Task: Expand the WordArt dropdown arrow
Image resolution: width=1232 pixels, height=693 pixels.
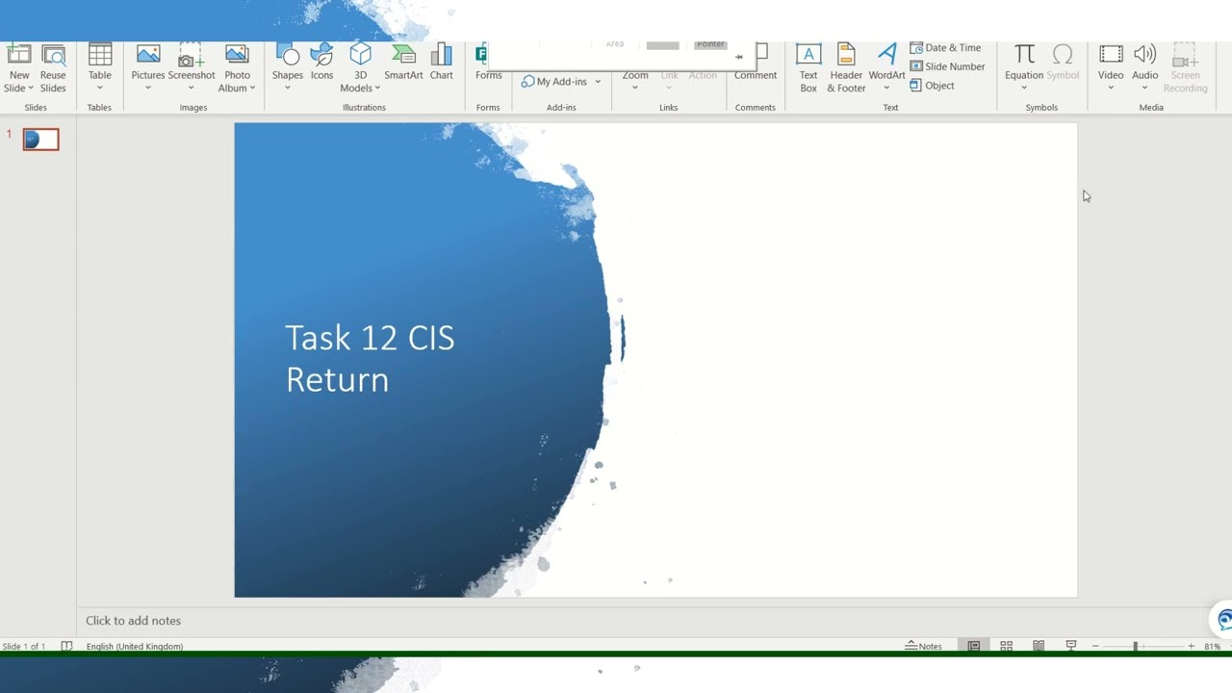Action: 886,89
